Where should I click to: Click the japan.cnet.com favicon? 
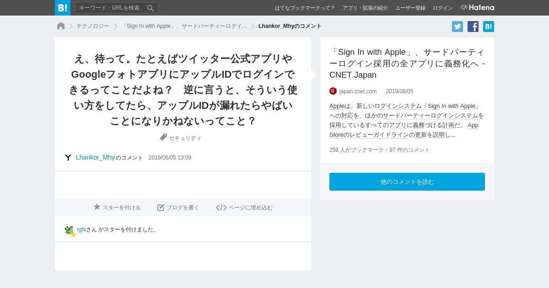tap(333, 91)
